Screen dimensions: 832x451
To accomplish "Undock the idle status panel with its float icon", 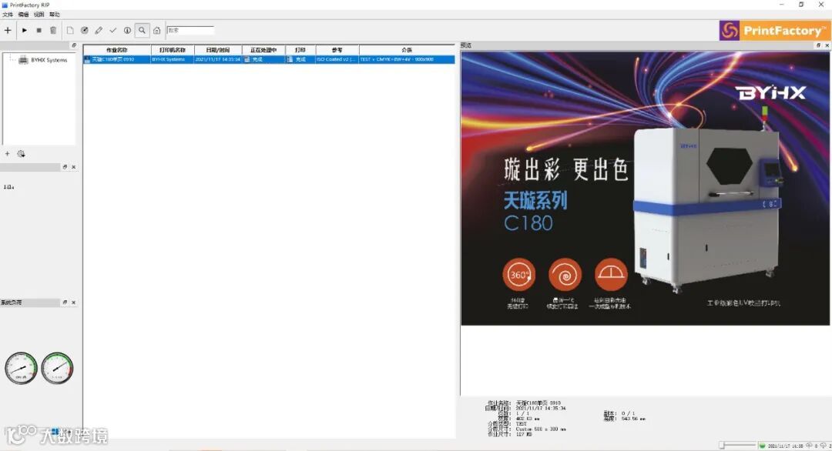I will point(65,167).
